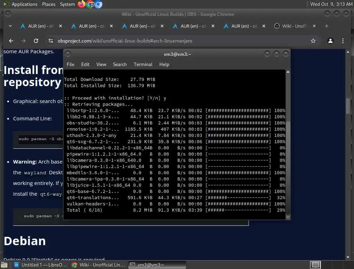This screenshot has width=354, height=269.
Task: Open Firefox from the top panel launcher
Action: click(81, 4)
